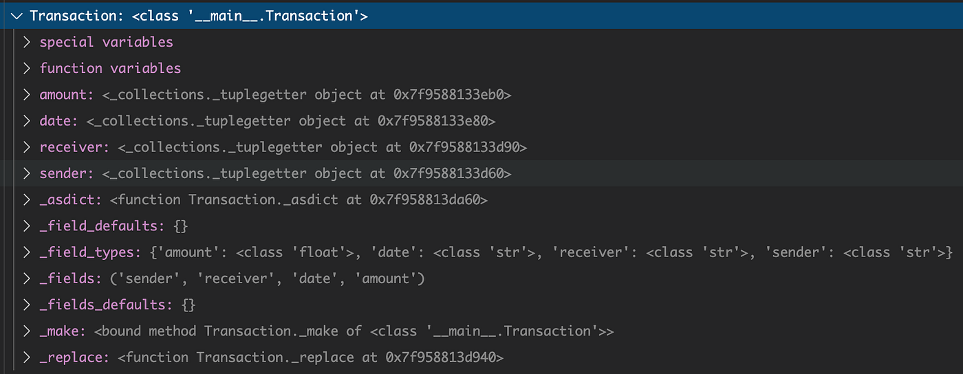The width and height of the screenshot is (963, 374).
Task: Expand the _replace function entry
Action: tap(27, 357)
